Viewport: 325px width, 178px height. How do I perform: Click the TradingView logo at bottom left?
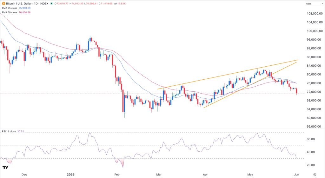tap(5, 167)
